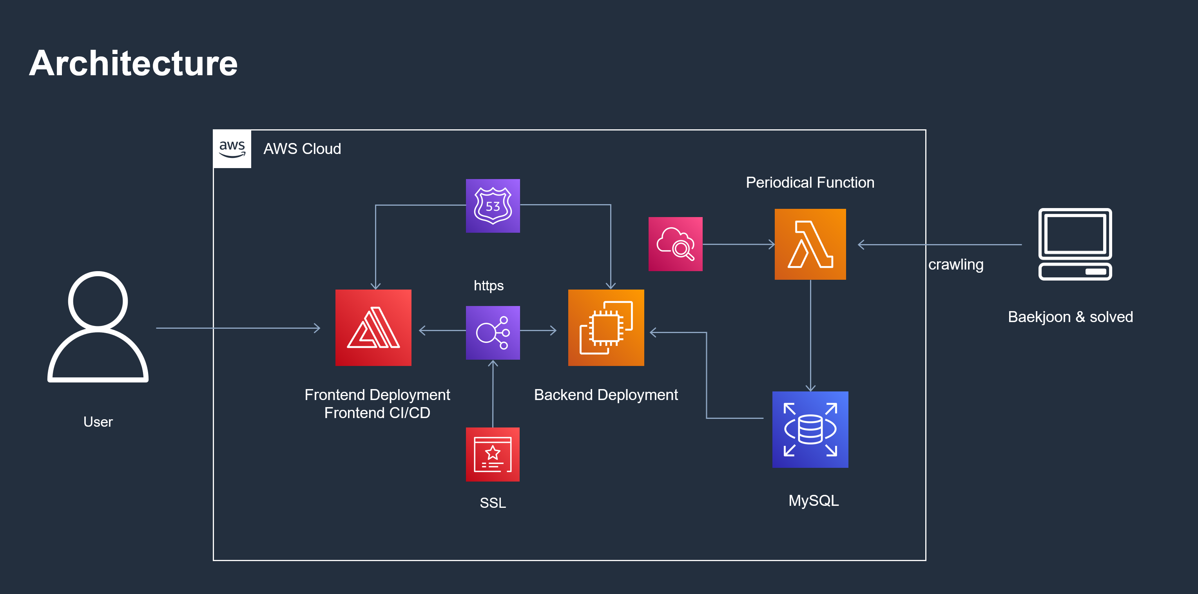The image size is (1198, 594).
Task: Select the https label
Action: click(489, 286)
